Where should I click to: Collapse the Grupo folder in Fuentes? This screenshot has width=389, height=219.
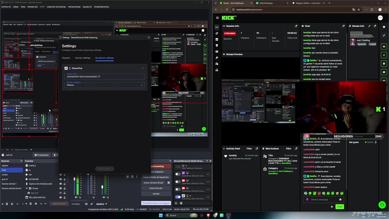(27, 188)
